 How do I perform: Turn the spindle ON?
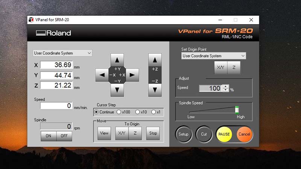(x=49, y=136)
